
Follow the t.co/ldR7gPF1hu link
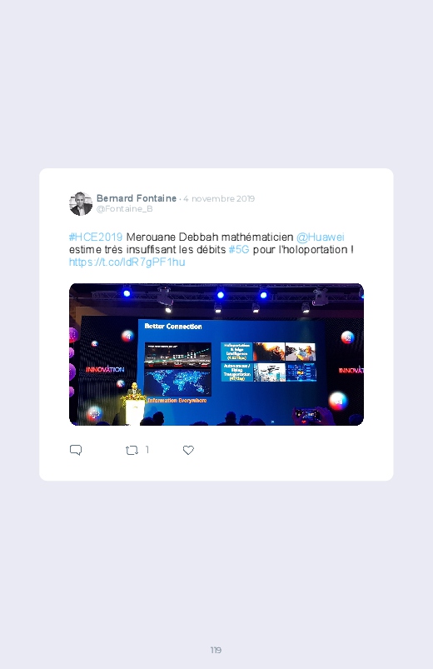point(127,262)
